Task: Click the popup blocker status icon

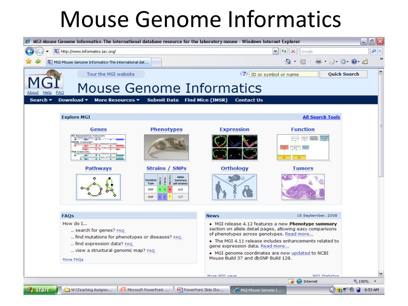Action: [x=291, y=281]
